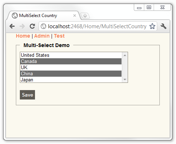Minimize the browser window
The width and height of the screenshot is (176, 144).
tap(139, 8)
